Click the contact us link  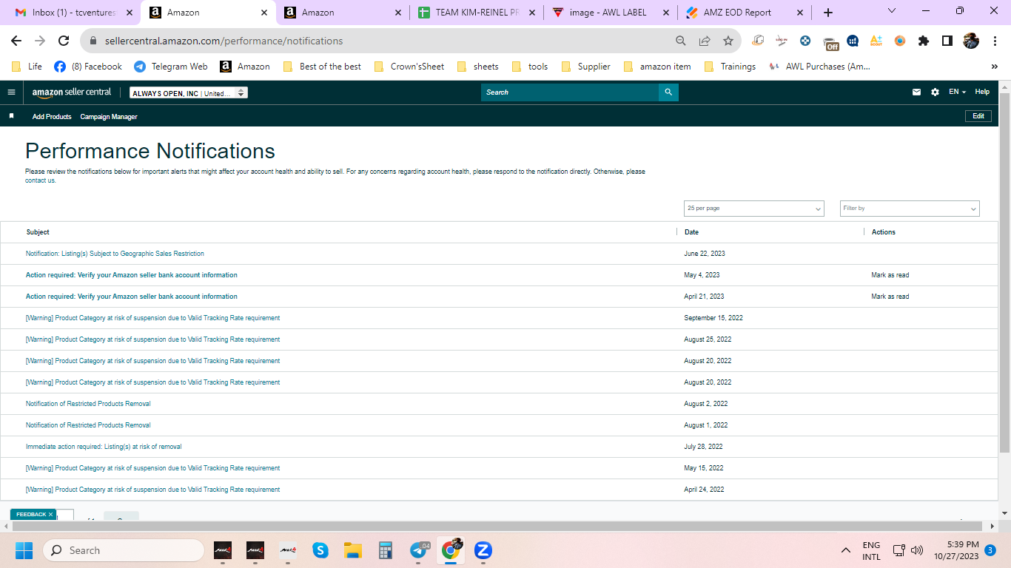tap(40, 180)
